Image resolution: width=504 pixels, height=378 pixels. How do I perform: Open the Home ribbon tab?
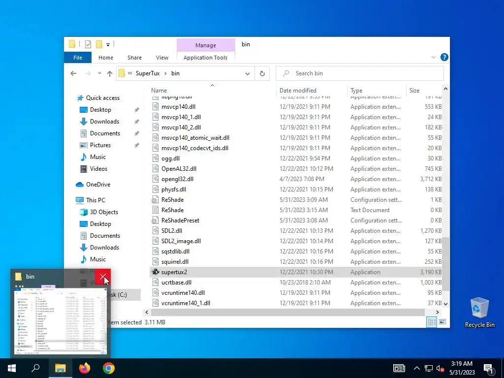tap(106, 58)
